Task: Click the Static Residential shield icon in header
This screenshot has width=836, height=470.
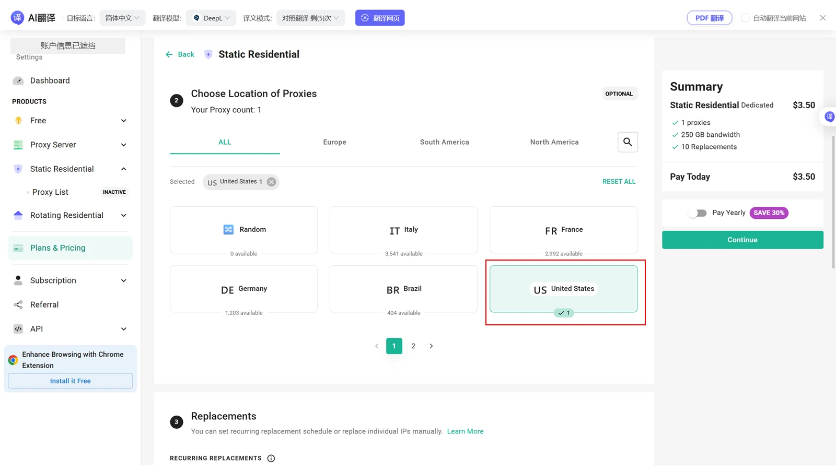Action: tap(208, 54)
